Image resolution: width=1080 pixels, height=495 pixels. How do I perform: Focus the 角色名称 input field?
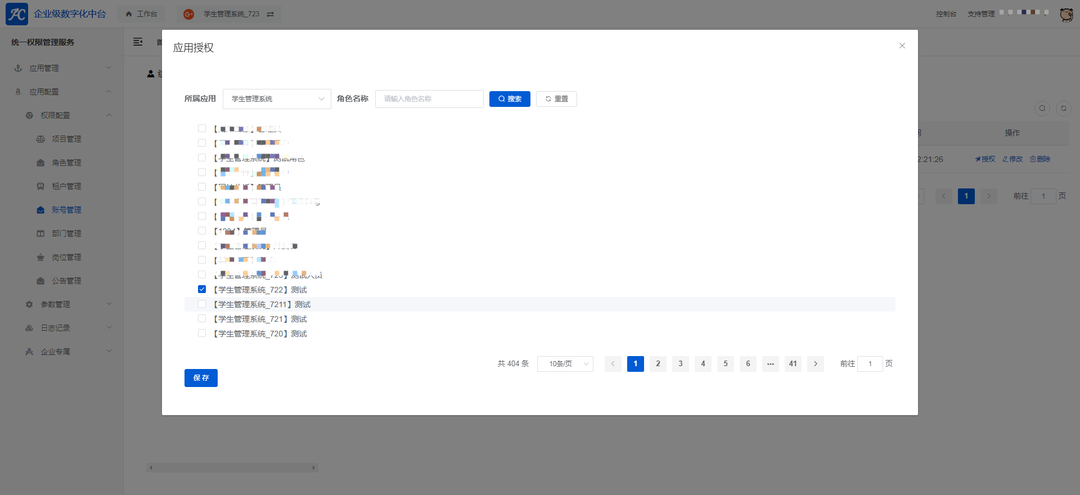(x=429, y=99)
